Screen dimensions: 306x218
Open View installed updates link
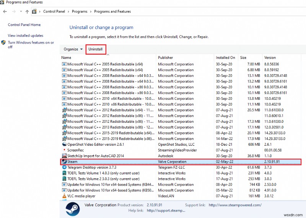coord(26,36)
